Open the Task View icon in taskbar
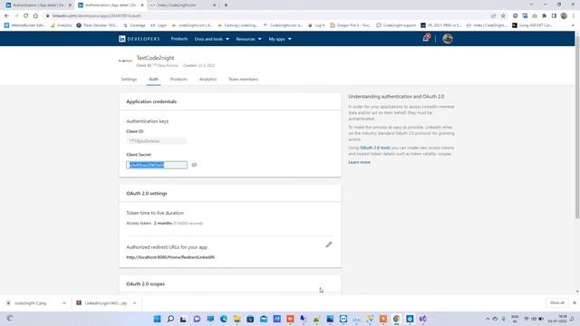 [183, 319]
